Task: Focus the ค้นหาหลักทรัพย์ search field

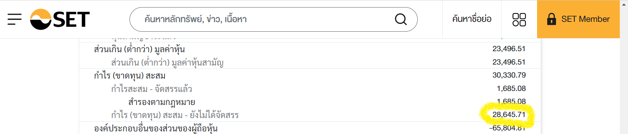Action: coord(262,19)
